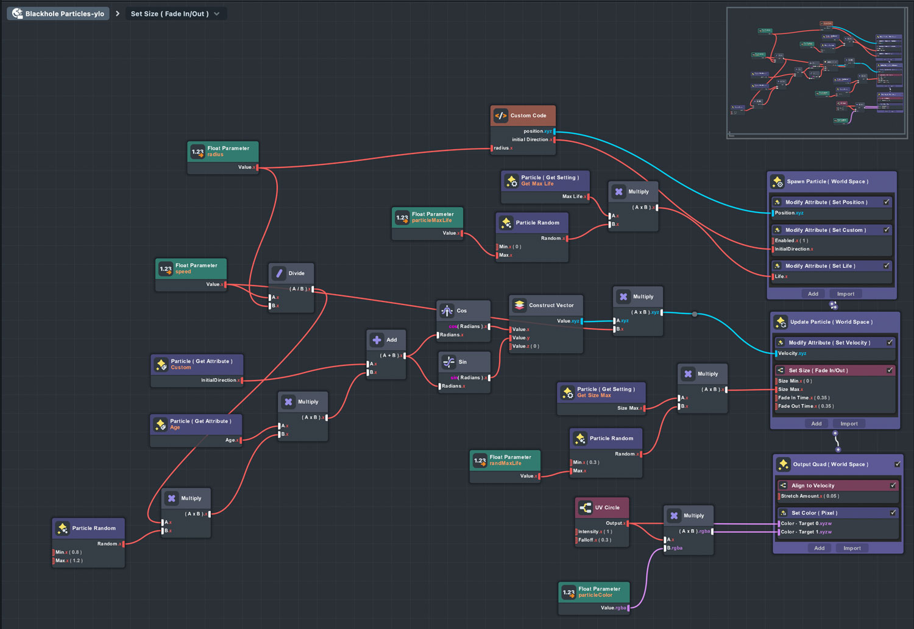Toggle the Output Quad block checkbox
The height and width of the screenshot is (629, 914).
click(898, 464)
